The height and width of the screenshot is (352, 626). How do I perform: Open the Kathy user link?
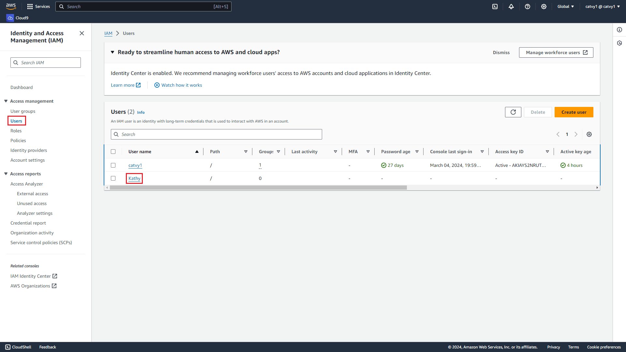pos(134,178)
